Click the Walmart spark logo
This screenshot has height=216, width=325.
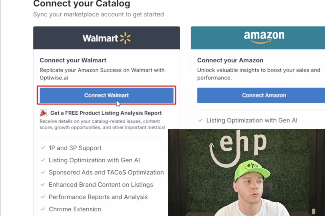pyautogui.click(x=125, y=38)
